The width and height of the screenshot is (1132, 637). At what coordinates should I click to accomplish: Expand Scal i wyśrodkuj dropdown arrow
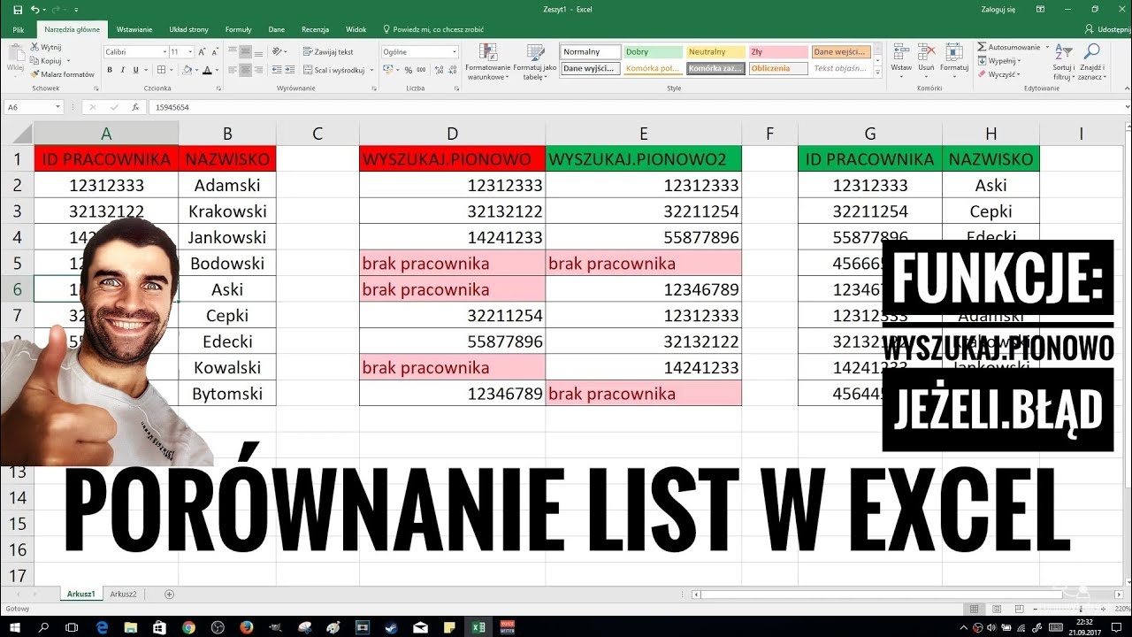pos(372,70)
